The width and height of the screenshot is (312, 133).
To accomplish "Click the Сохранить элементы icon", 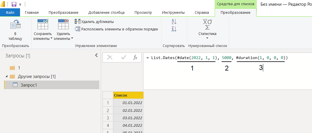I will point(43,24).
